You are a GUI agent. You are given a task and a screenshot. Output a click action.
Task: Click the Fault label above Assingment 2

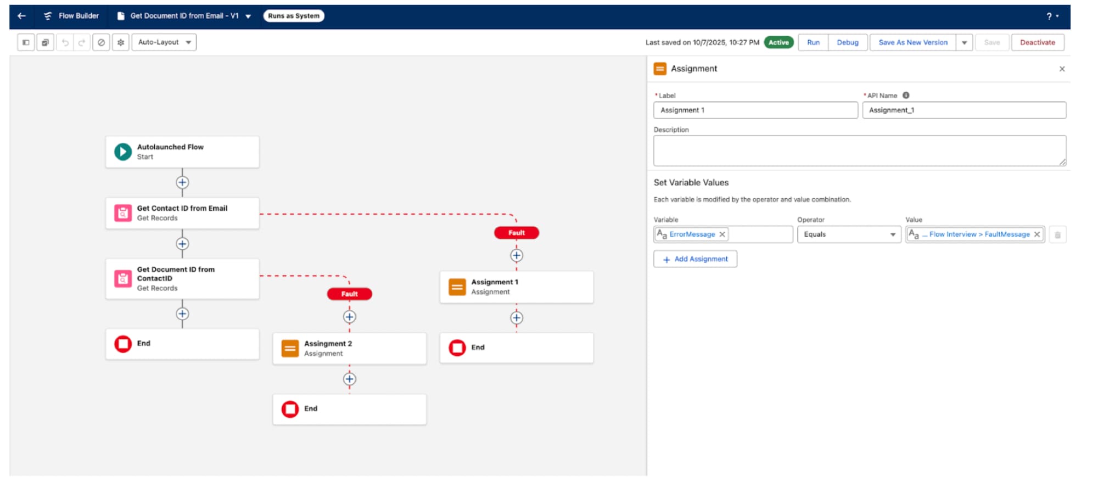[x=349, y=294]
